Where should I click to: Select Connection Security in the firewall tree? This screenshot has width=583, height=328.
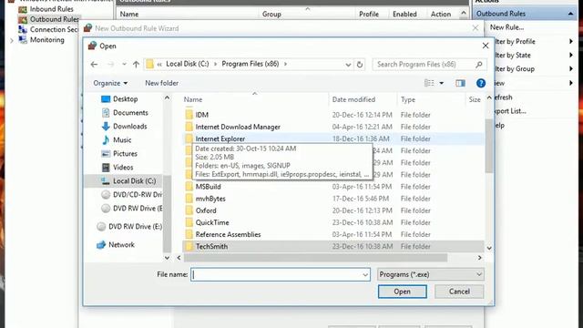click(54, 29)
